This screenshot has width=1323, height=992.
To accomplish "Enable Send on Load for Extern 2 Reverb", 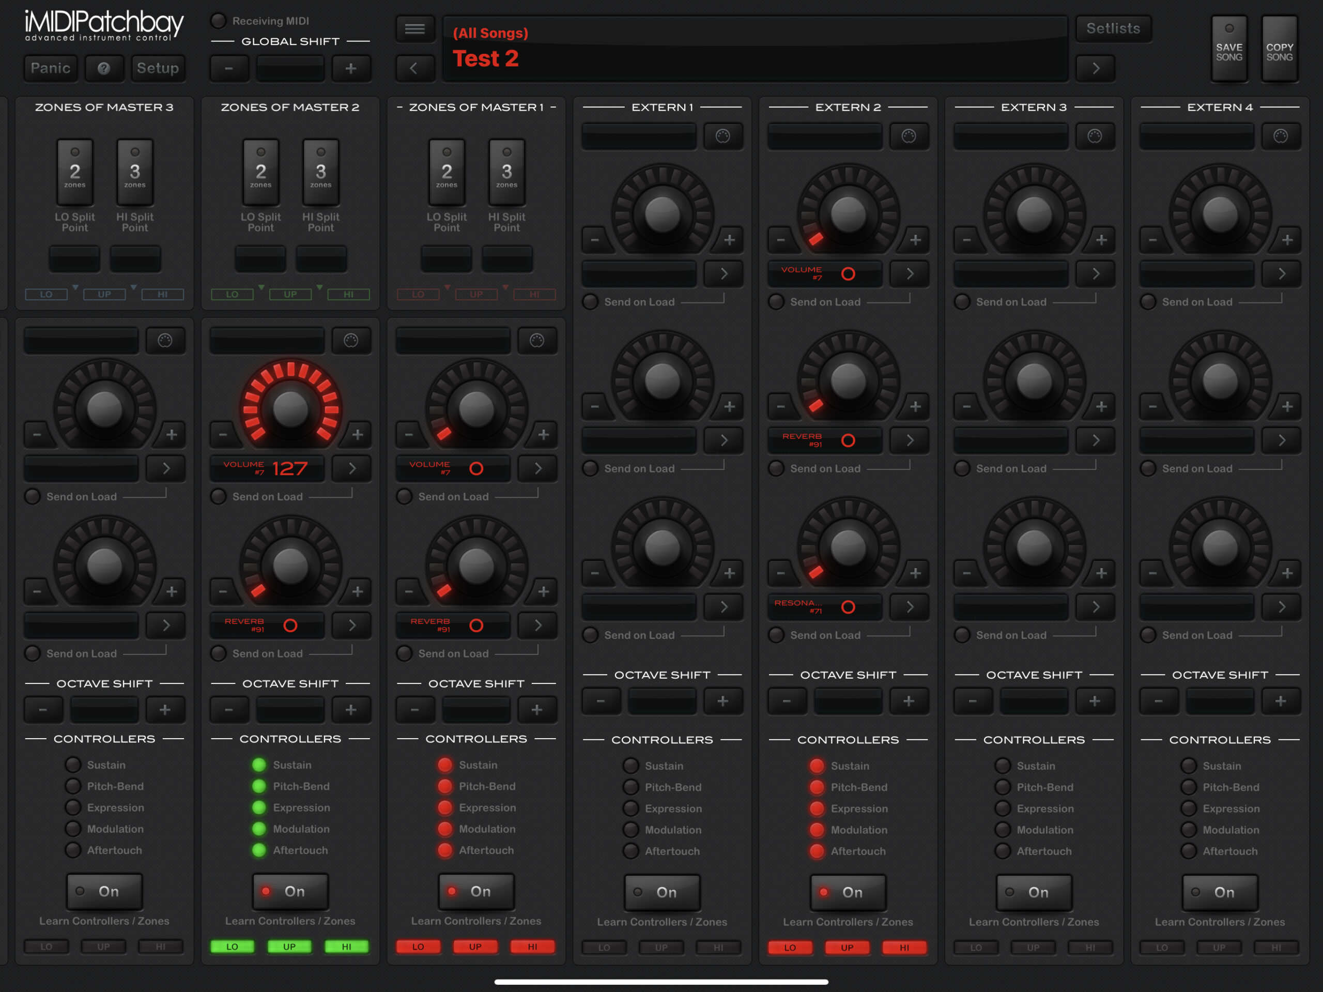I will 776,468.
